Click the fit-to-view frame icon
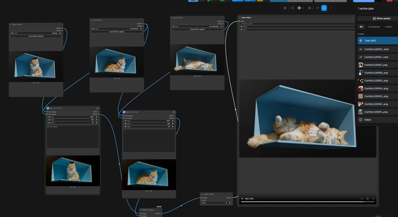The image size is (398, 217). tap(310, 8)
